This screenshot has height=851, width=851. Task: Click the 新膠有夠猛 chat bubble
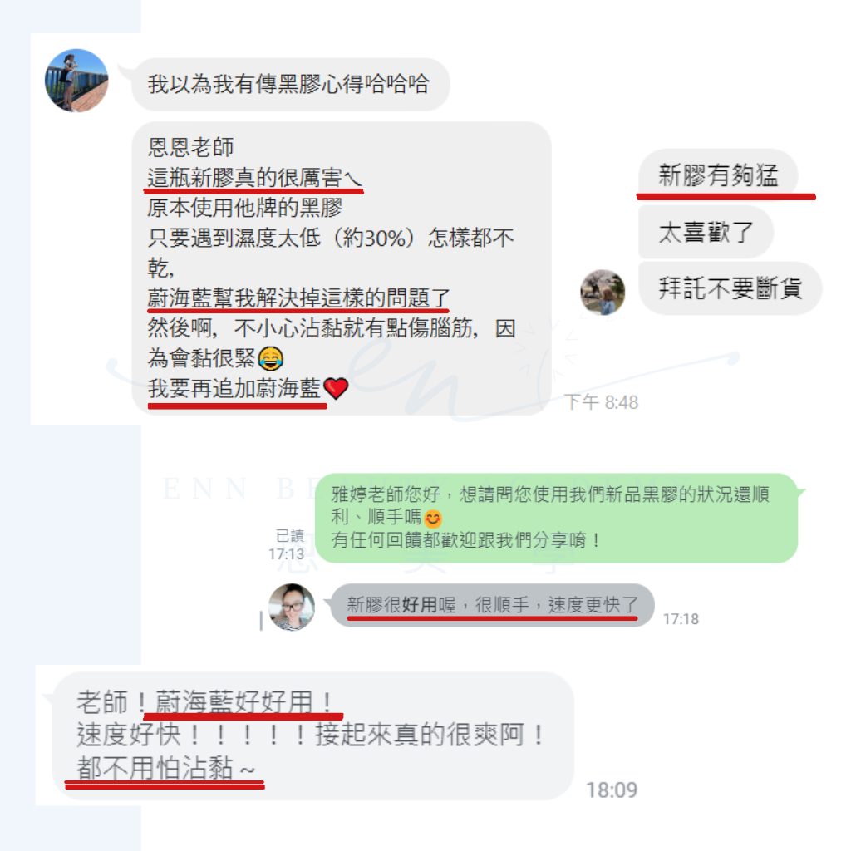click(x=717, y=175)
